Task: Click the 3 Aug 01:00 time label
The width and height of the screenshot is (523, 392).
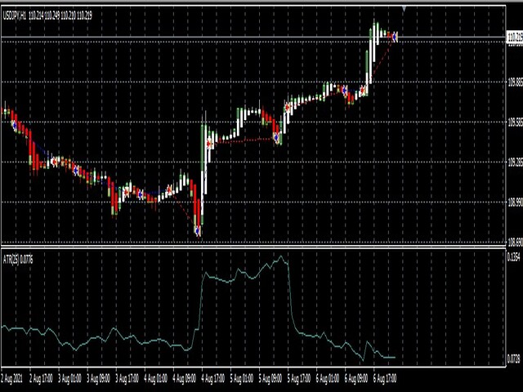Action: 70,379
